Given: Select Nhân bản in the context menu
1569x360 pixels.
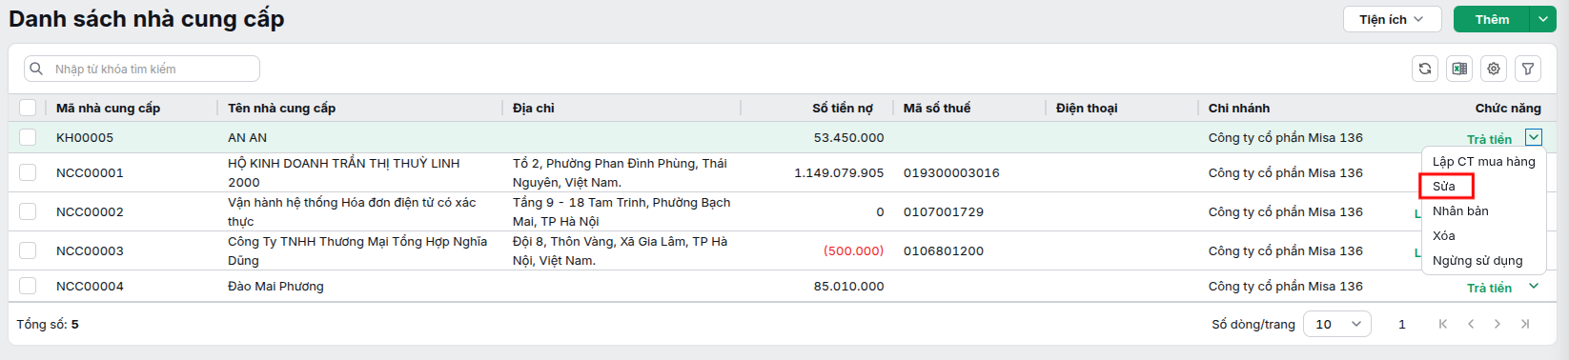Looking at the screenshot, I should (1460, 210).
